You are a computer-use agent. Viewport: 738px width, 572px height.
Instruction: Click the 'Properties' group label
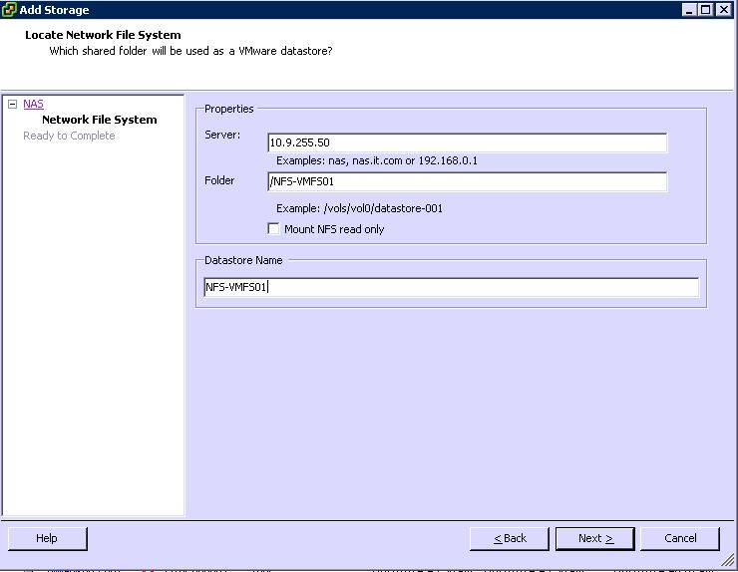pos(228,109)
